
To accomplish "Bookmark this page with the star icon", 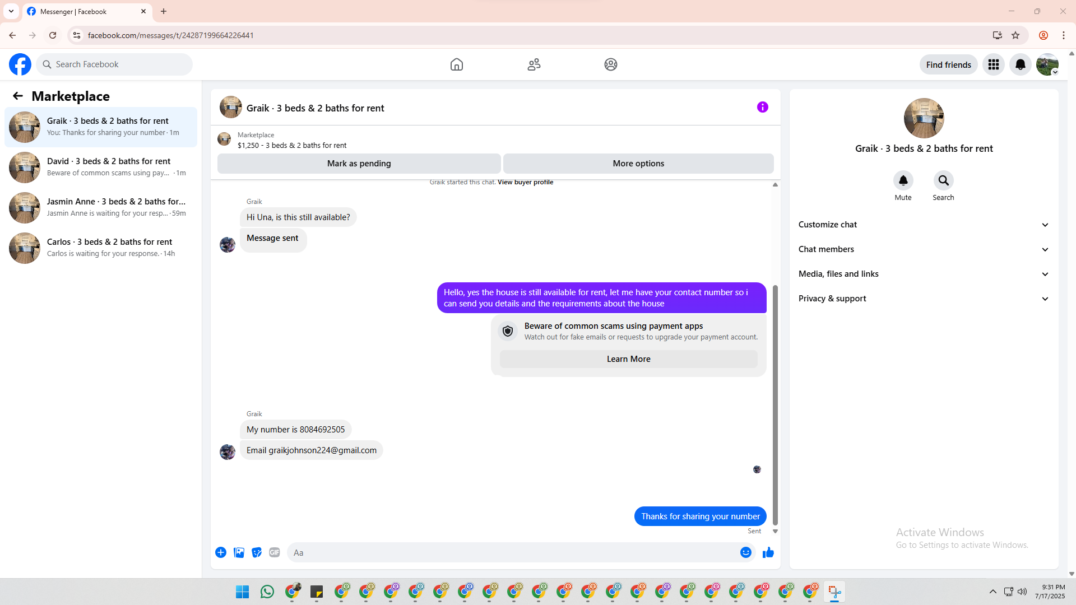I will pyautogui.click(x=1015, y=35).
